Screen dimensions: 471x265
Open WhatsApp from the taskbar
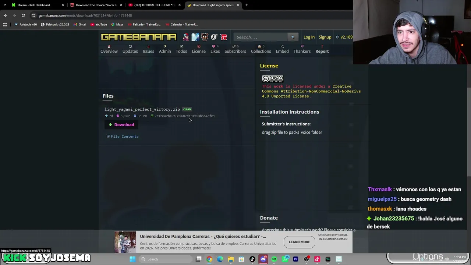click(285, 259)
